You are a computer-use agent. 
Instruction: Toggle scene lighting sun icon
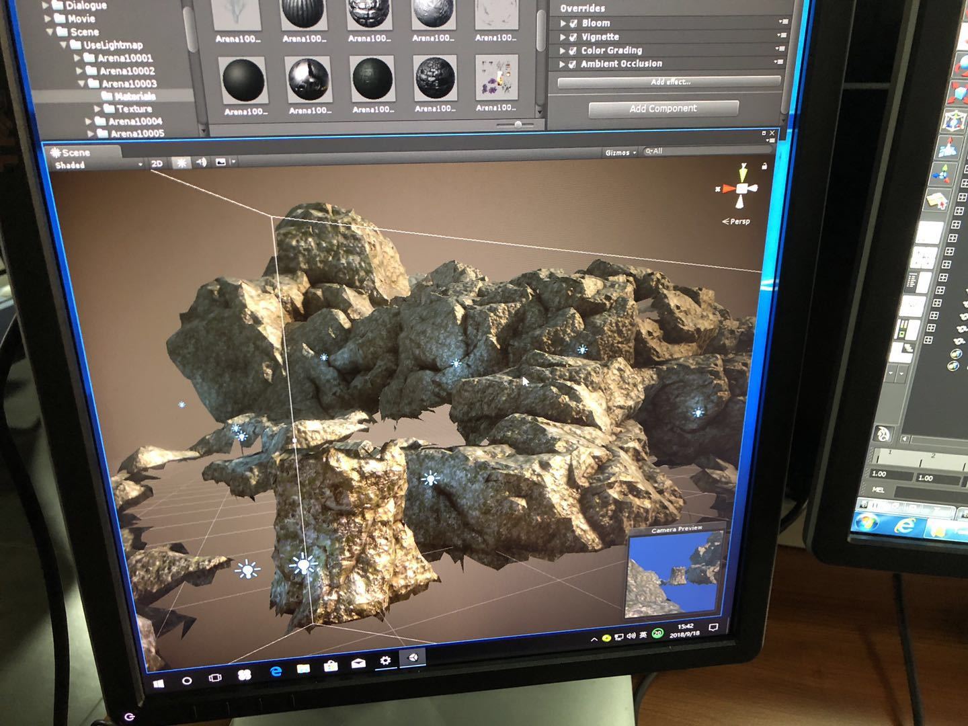181,163
